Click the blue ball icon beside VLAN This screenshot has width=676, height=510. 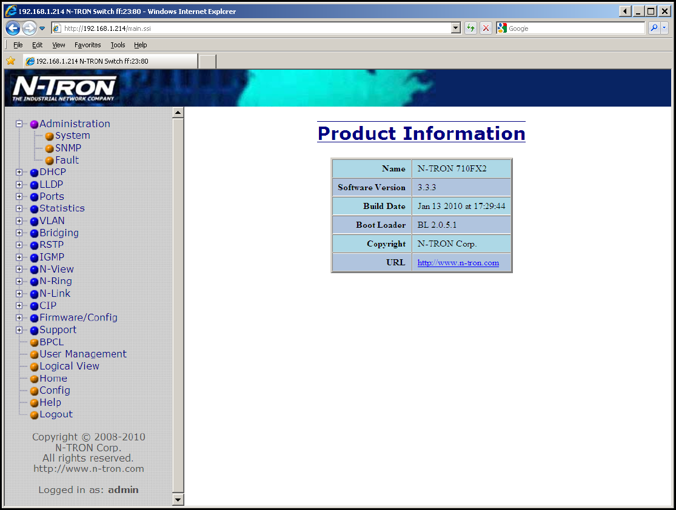click(35, 222)
